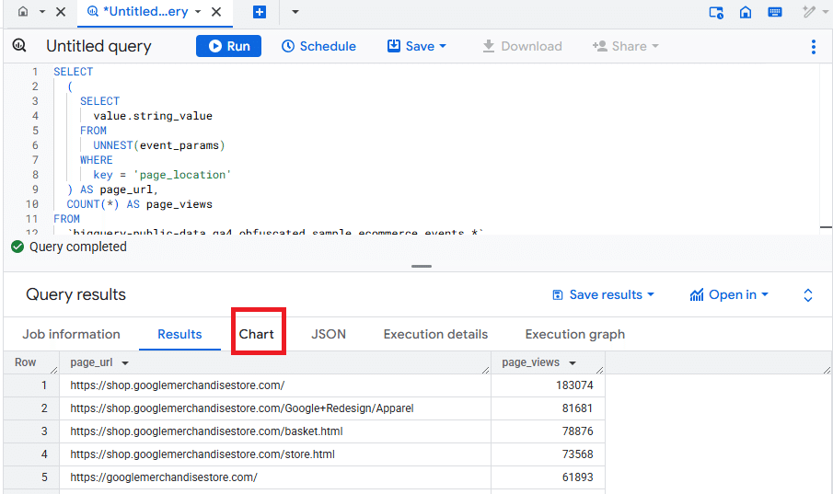Image resolution: width=833 pixels, height=494 pixels.
Task: Open the page_url column sort menu
Action: 125,363
